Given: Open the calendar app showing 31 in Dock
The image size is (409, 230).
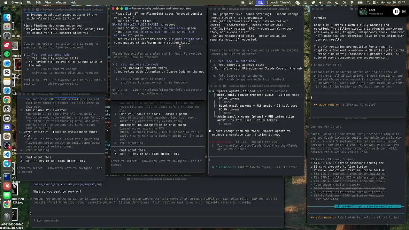Looking at the screenshot, I should 7,118.
